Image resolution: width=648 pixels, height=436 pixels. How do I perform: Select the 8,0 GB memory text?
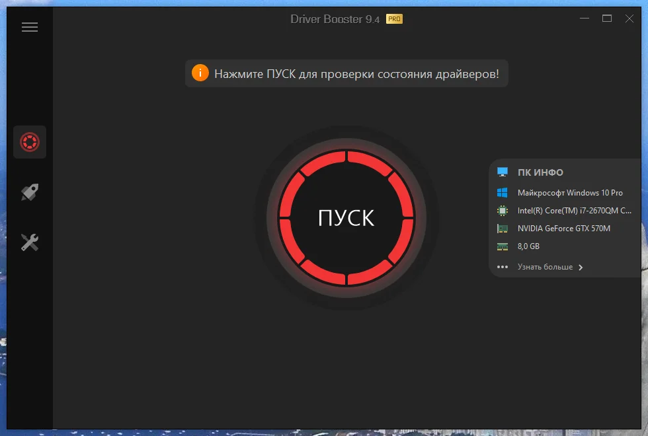pyautogui.click(x=528, y=246)
